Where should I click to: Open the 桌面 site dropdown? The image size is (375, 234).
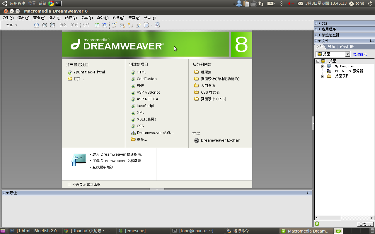coord(348,54)
